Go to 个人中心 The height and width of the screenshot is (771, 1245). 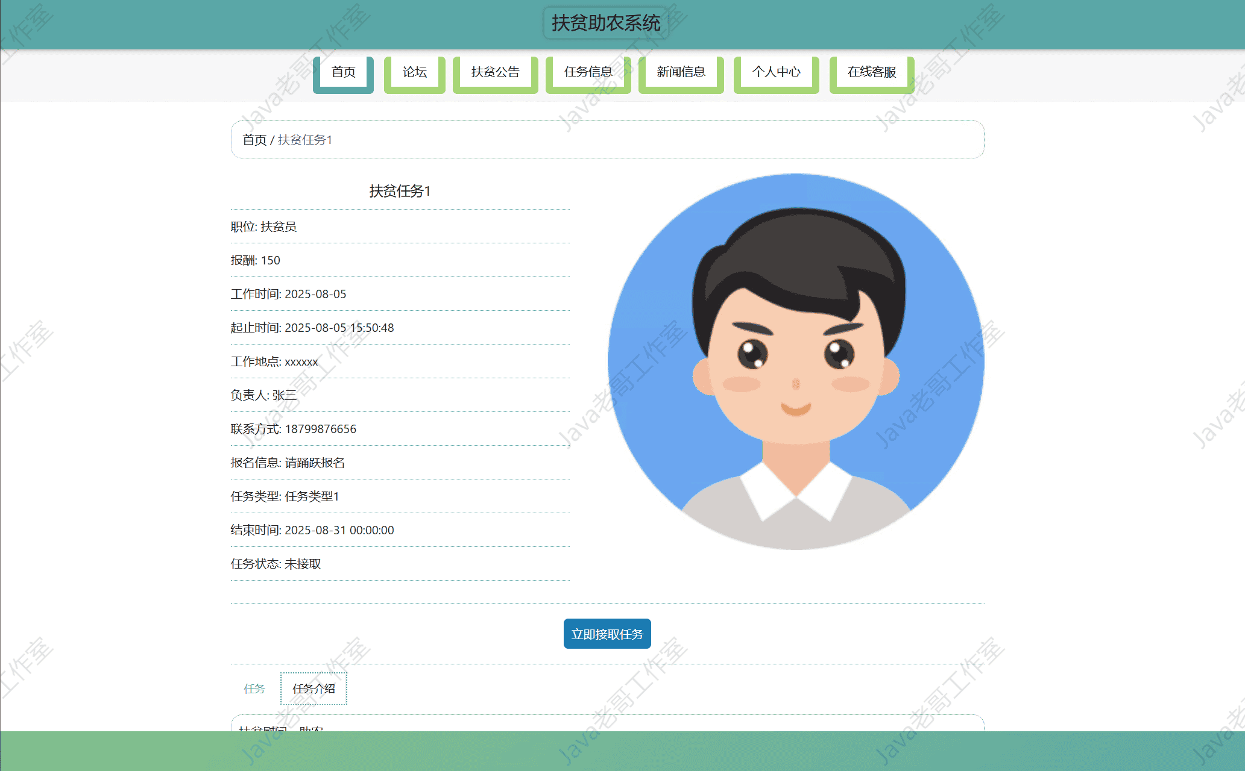tap(776, 72)
